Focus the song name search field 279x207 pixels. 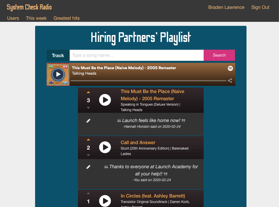(136, 55)
